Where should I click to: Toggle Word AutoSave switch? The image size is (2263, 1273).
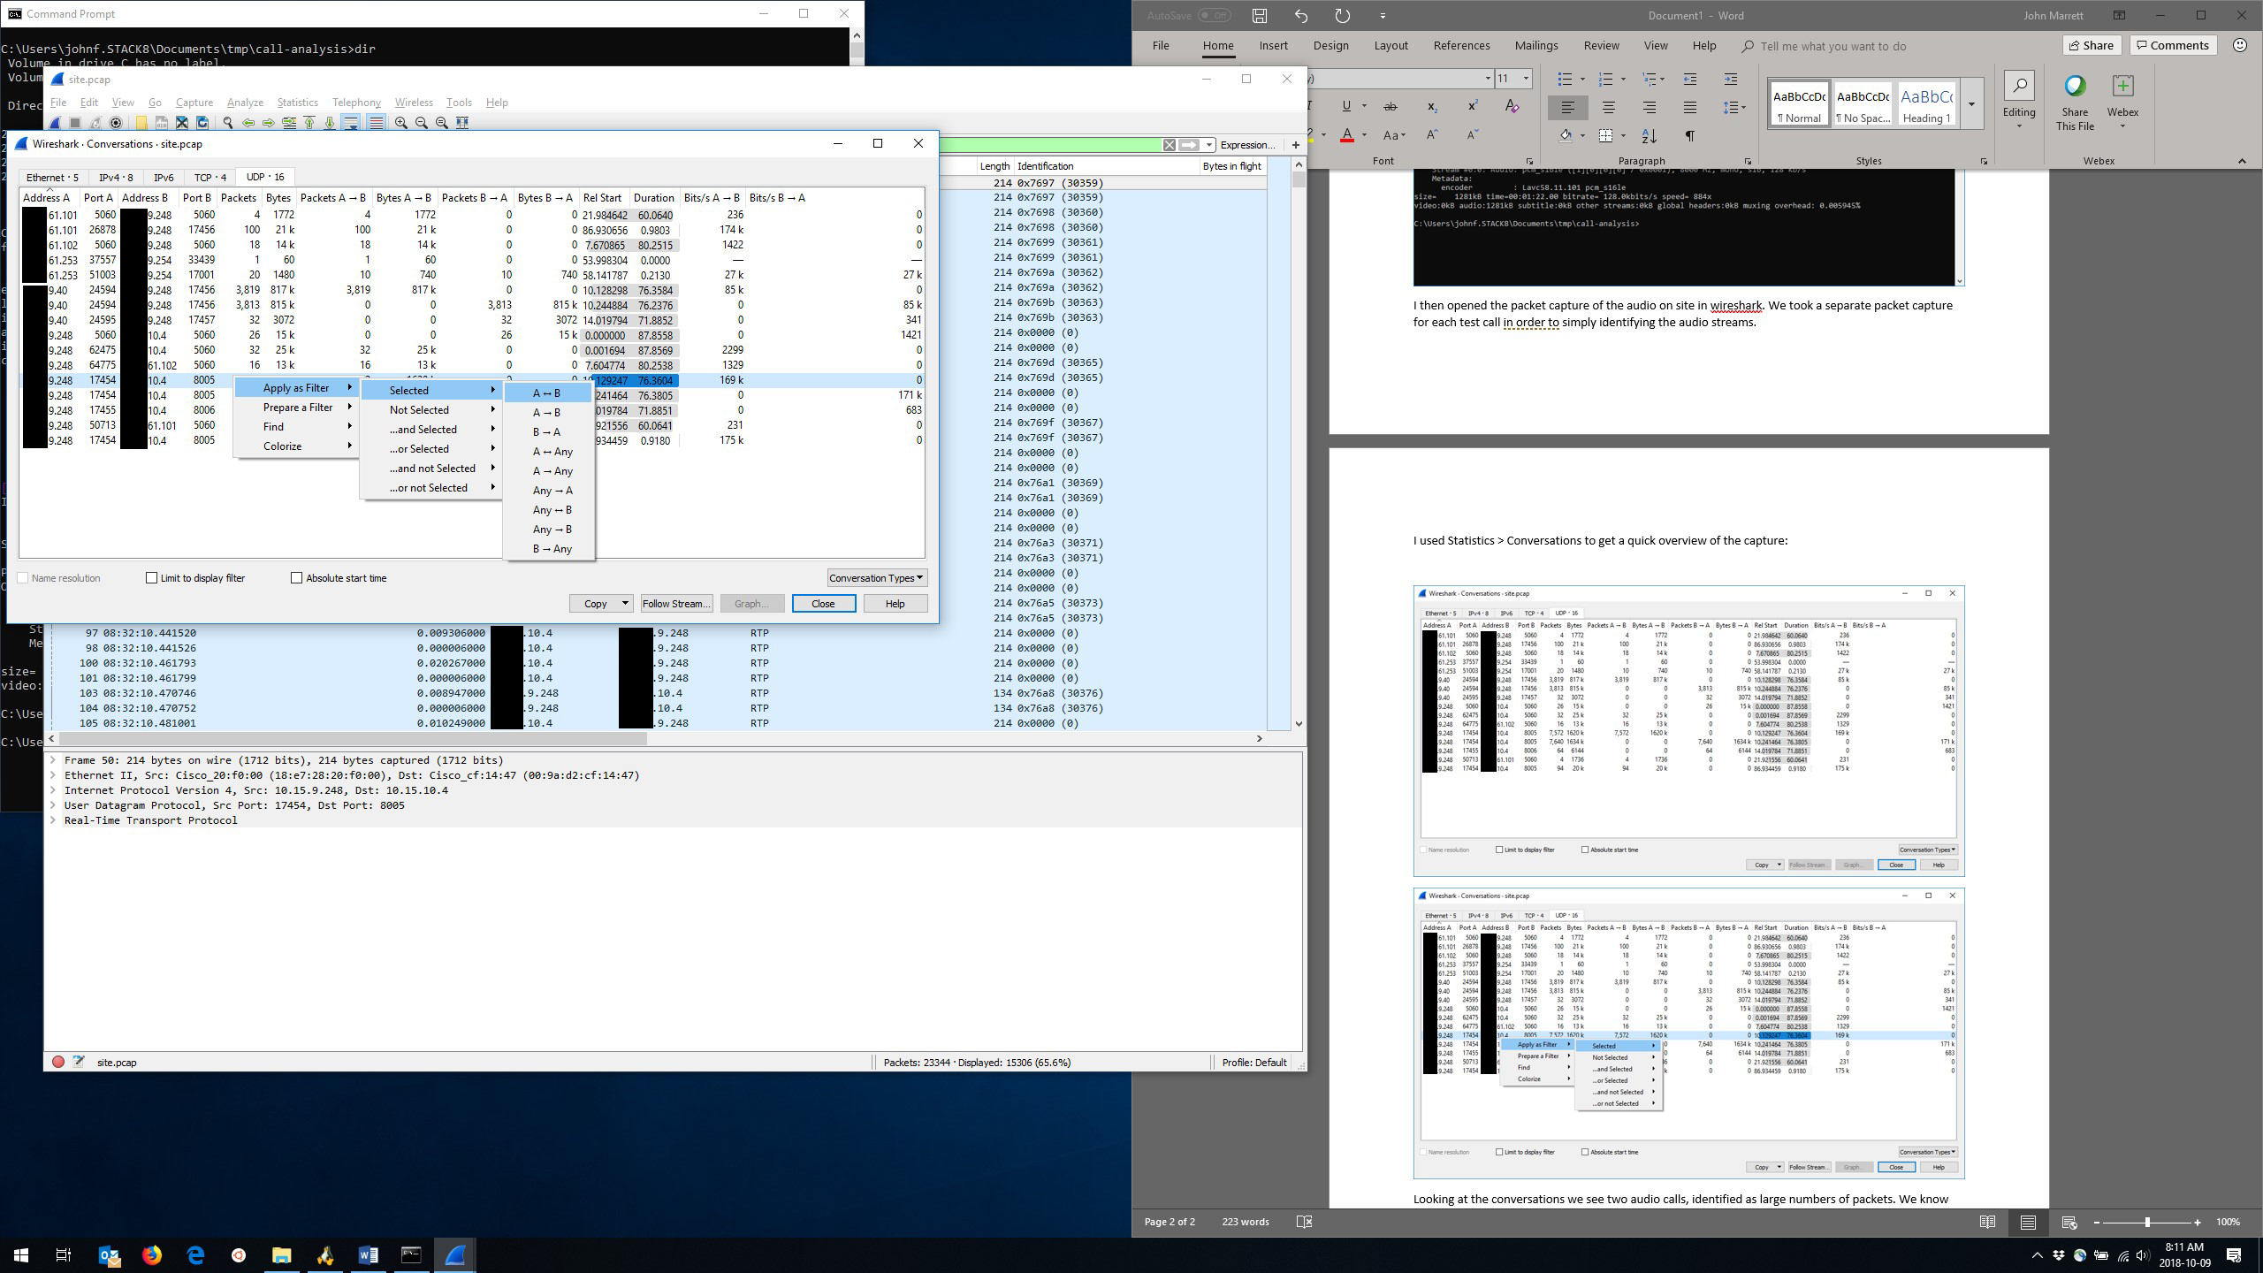[1215, 15]
